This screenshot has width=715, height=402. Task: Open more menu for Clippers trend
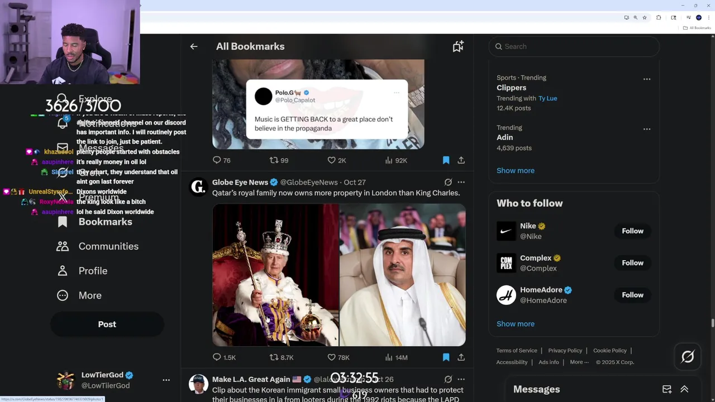(x=647, y=79)
